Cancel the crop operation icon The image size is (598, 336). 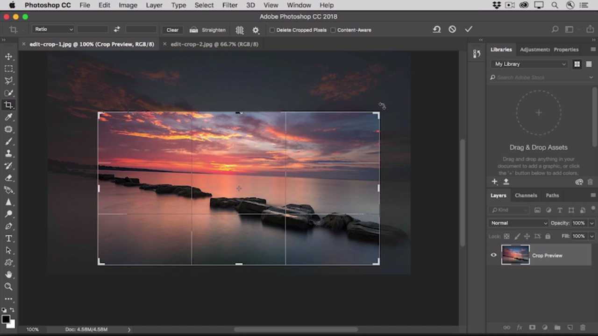452,29
